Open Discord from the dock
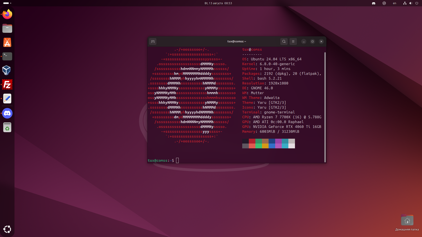The height and width of the screenshot is (237, 422). click(x=7, y=113)
